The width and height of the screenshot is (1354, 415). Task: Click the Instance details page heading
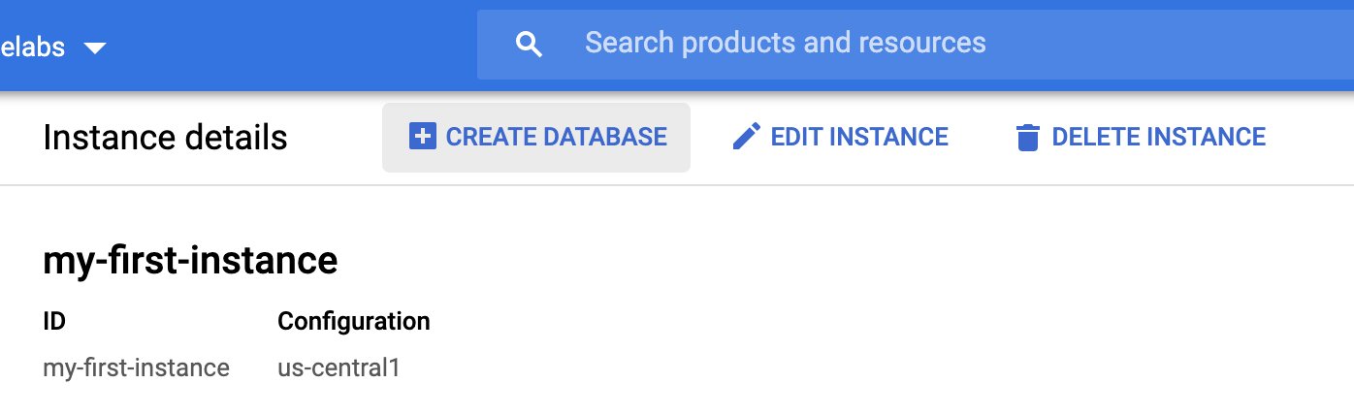click(x=165, y=138)
